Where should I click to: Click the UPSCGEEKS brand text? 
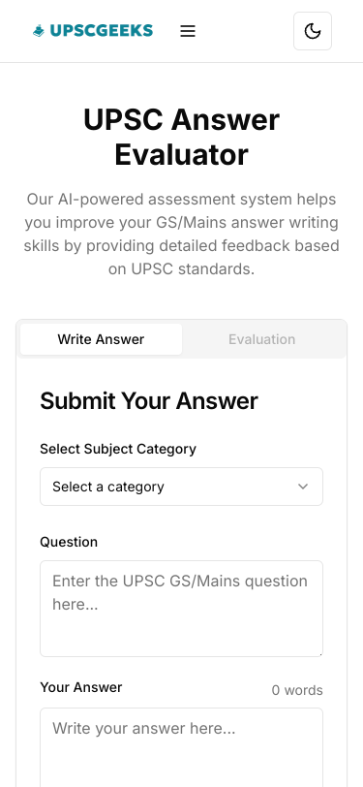pos(102,31)
